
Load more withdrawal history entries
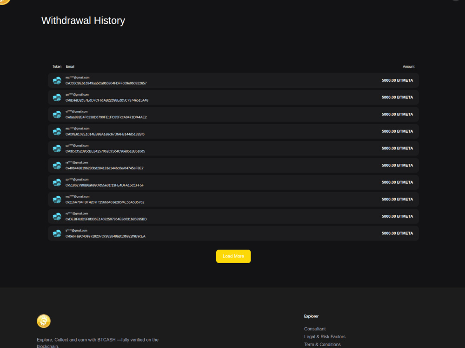click(x=233, y=256)
